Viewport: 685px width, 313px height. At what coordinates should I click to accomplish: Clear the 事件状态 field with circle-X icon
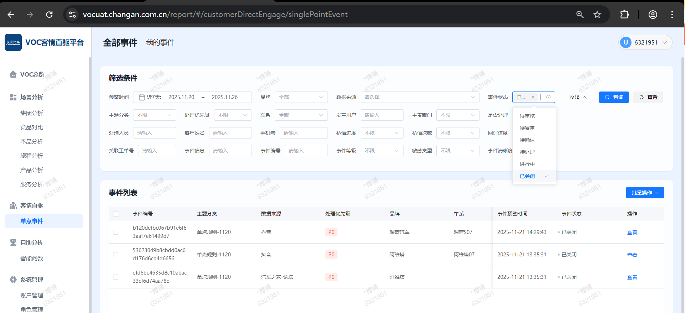pyautogui.click(x=548, y=97)
